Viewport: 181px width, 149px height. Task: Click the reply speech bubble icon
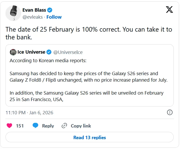[x=36, y=126]
